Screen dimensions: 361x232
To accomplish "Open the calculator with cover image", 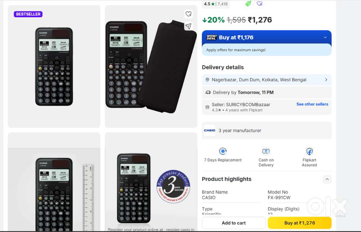I will tap(151, 67).
